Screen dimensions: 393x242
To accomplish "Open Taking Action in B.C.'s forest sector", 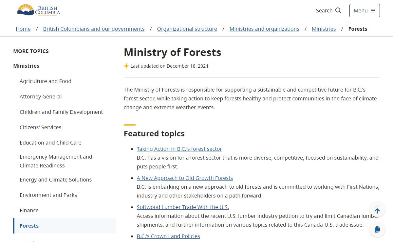I will pos(179,149).
